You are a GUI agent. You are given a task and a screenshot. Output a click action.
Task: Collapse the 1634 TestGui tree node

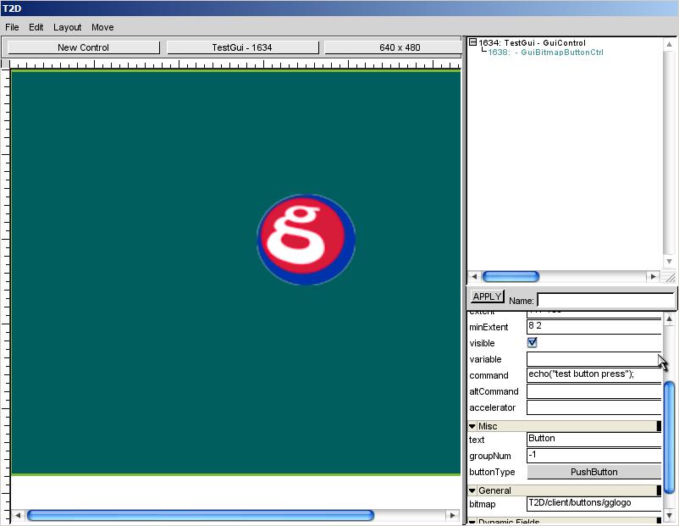[x=473, y=42]
